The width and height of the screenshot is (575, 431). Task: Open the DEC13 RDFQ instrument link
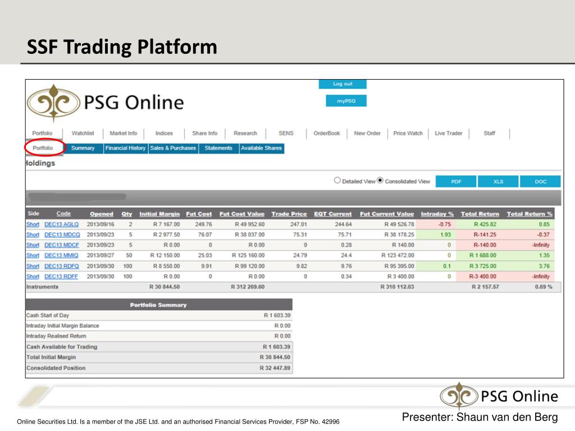[62, 266]
